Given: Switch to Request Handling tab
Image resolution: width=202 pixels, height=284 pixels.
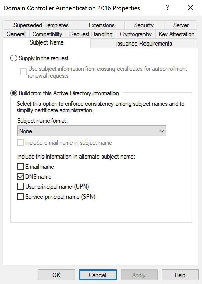Looking at the screenshot, I should [x=91, y=34].
